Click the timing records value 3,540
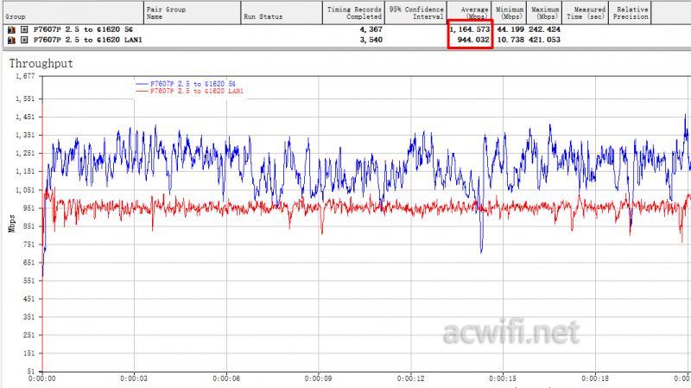The image size is (691, 388). (371, 40)
